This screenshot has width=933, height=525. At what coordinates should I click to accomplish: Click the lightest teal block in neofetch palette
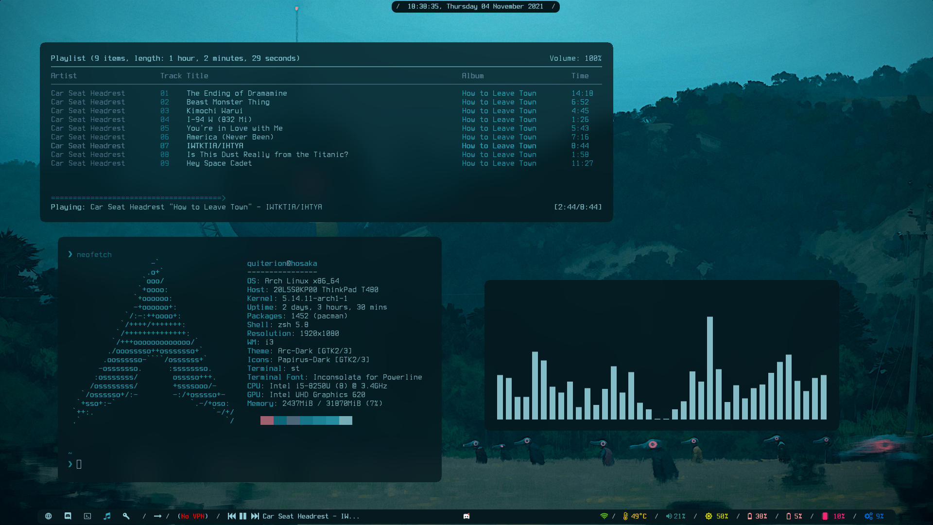point(346,420)
